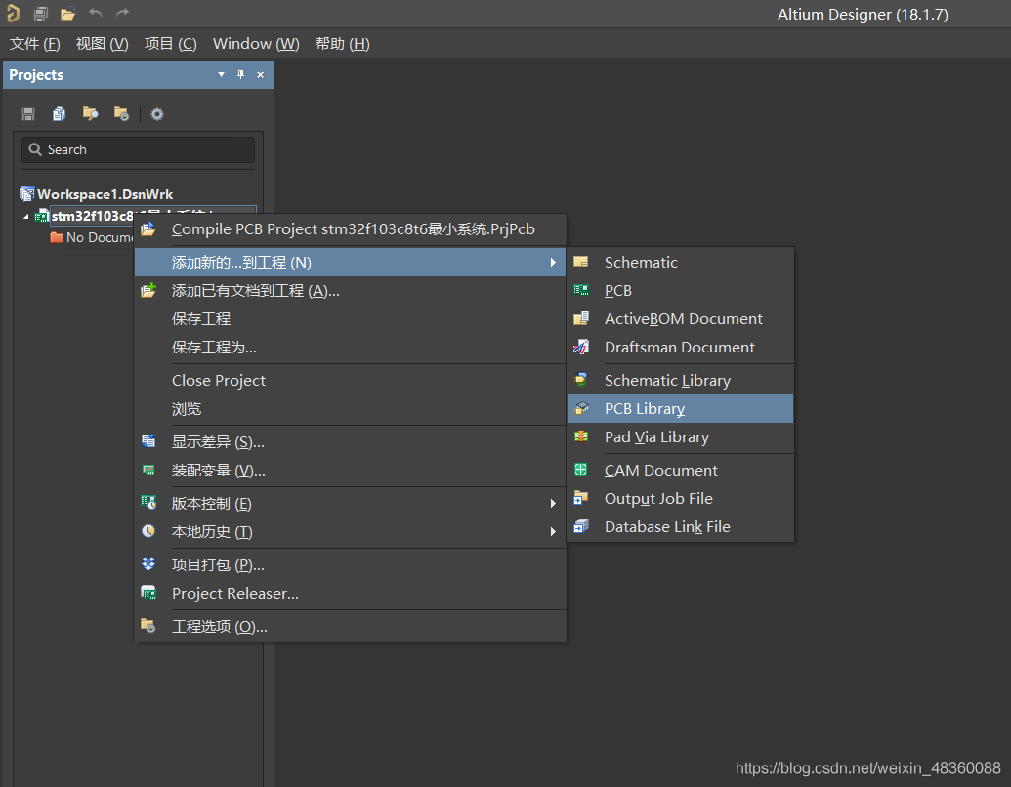Select 显示差异 (S)... entry
1011x787 pixels.
(350, 442)
